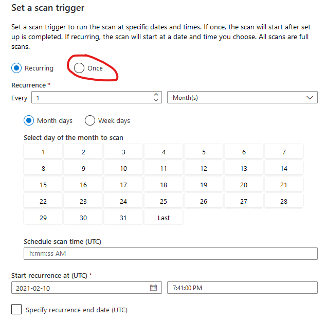
Task: Switch to Week days option
Action: point(90,121)
